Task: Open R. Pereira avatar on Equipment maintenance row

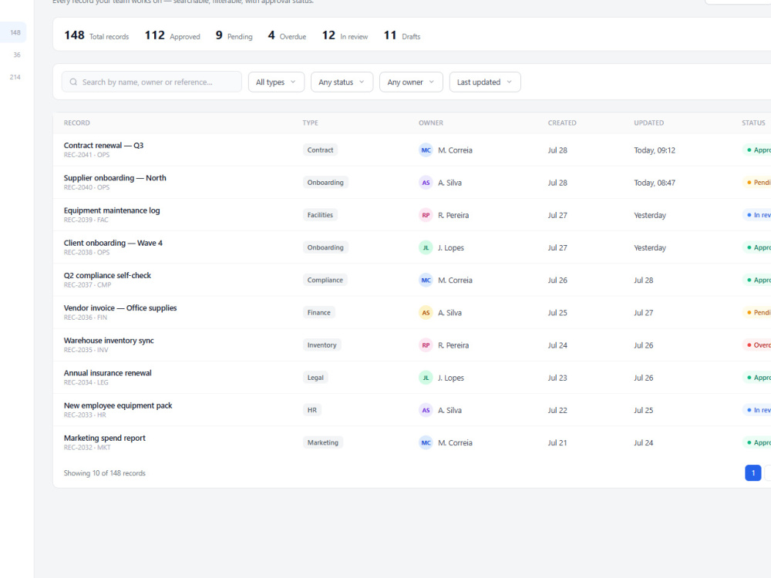Action: click(x=426, y=215)
